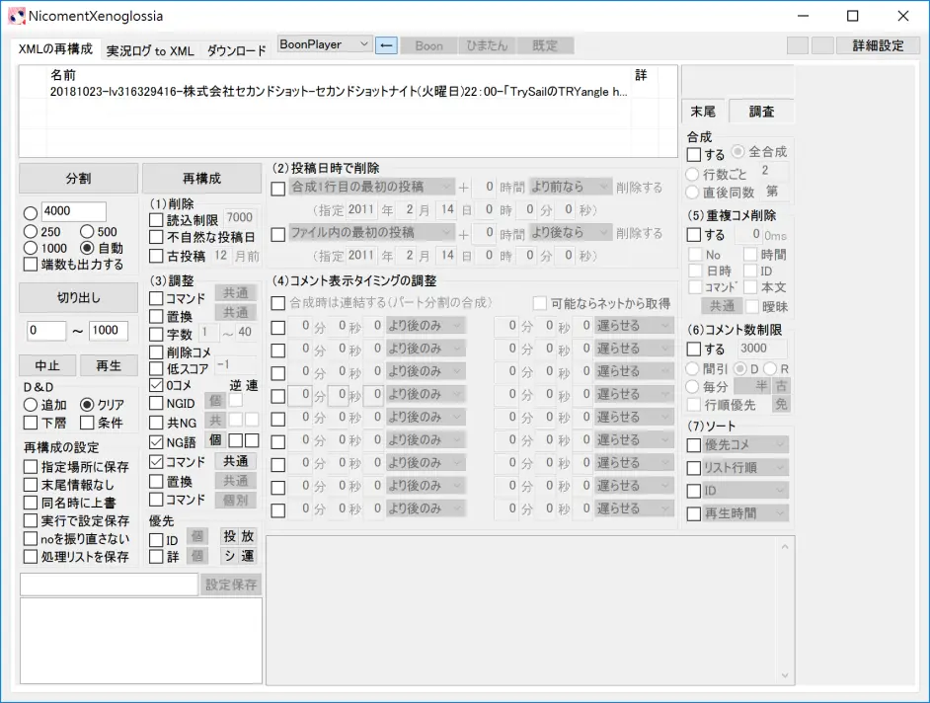Select the 500 split radio button

pyautogui.click(x=87, y=231)
